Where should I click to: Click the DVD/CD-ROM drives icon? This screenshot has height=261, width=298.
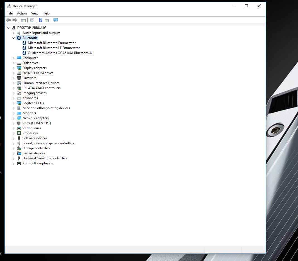[x=19, y=73]
